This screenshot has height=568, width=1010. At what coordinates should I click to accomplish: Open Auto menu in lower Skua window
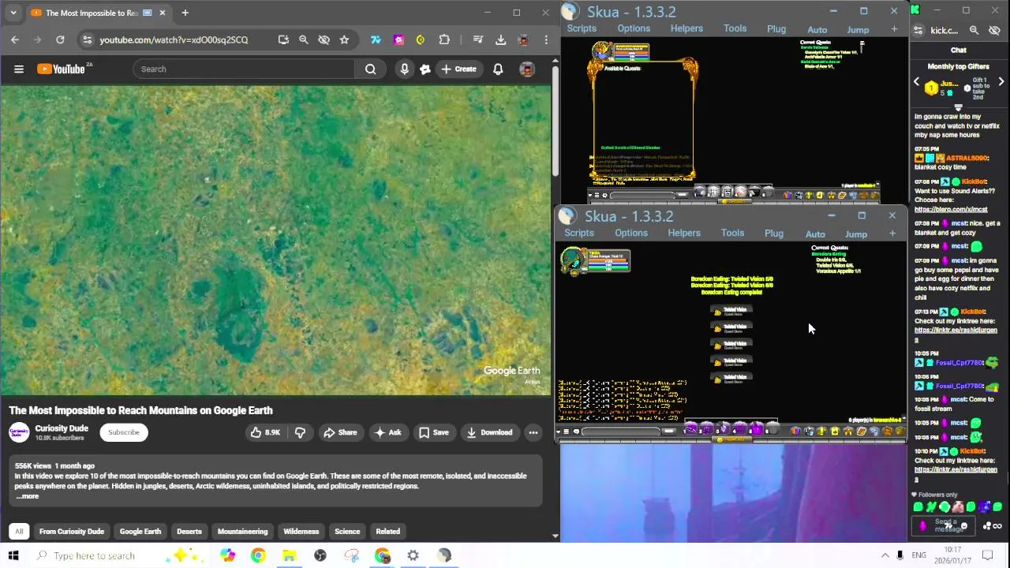[x=815, y=234]
